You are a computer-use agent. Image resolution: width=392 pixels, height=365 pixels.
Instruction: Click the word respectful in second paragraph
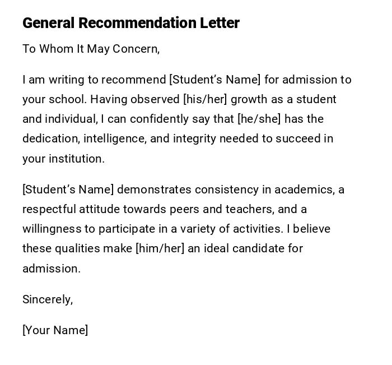[49, 209]
